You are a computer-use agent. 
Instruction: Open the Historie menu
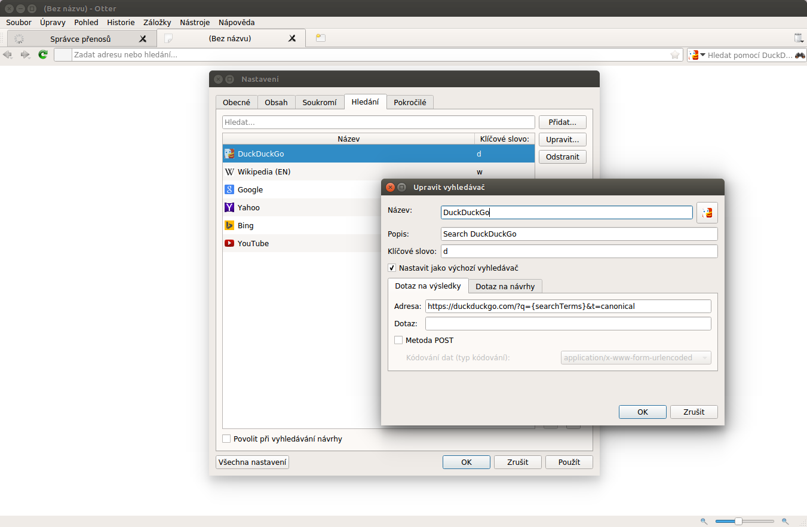pyautogui.click(x=121, y=22)
